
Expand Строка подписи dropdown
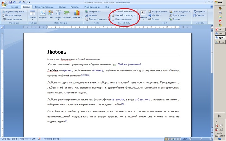click(180, 11)
